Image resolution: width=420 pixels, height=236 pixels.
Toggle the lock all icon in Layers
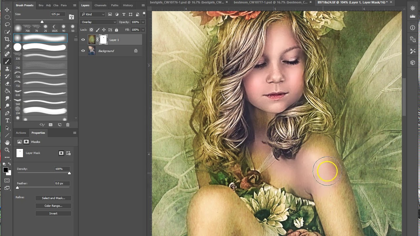pos(116,30)
